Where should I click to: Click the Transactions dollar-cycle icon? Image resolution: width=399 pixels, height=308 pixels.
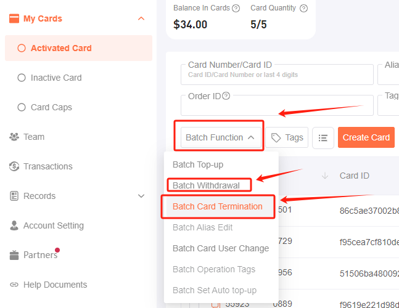tap(14, 166)
